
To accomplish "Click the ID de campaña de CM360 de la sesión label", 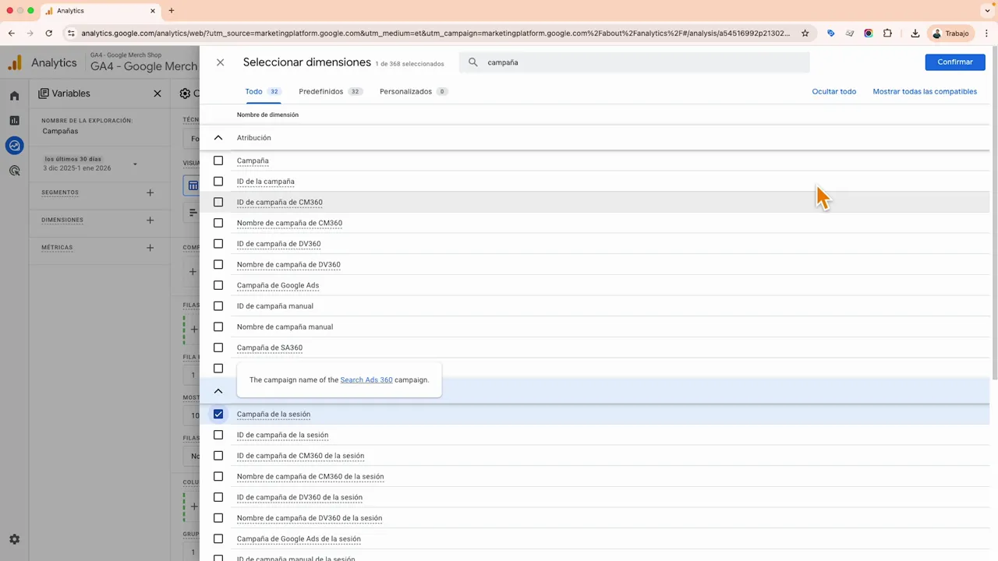I will [x=300, y=456].
